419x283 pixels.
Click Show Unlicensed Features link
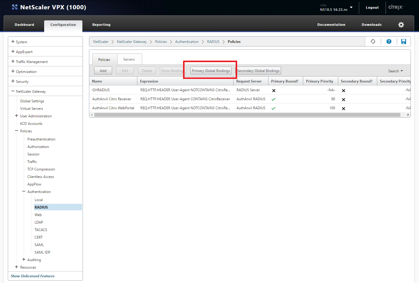(33, 276)
